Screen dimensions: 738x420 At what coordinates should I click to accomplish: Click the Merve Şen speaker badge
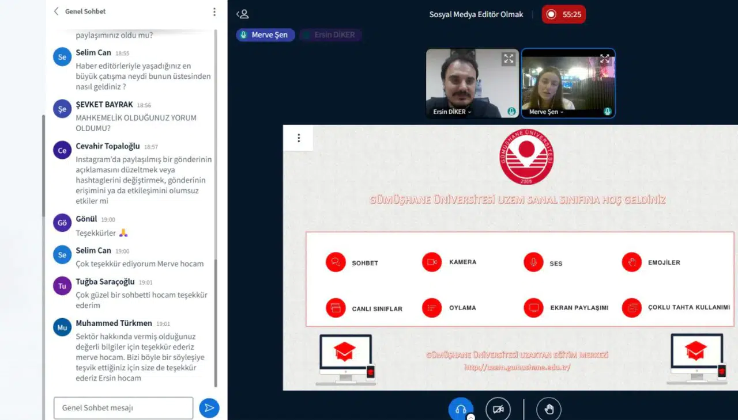(265, 35)
